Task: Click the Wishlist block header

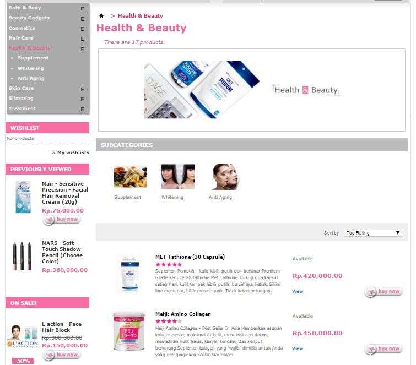Action: point(47,128)
